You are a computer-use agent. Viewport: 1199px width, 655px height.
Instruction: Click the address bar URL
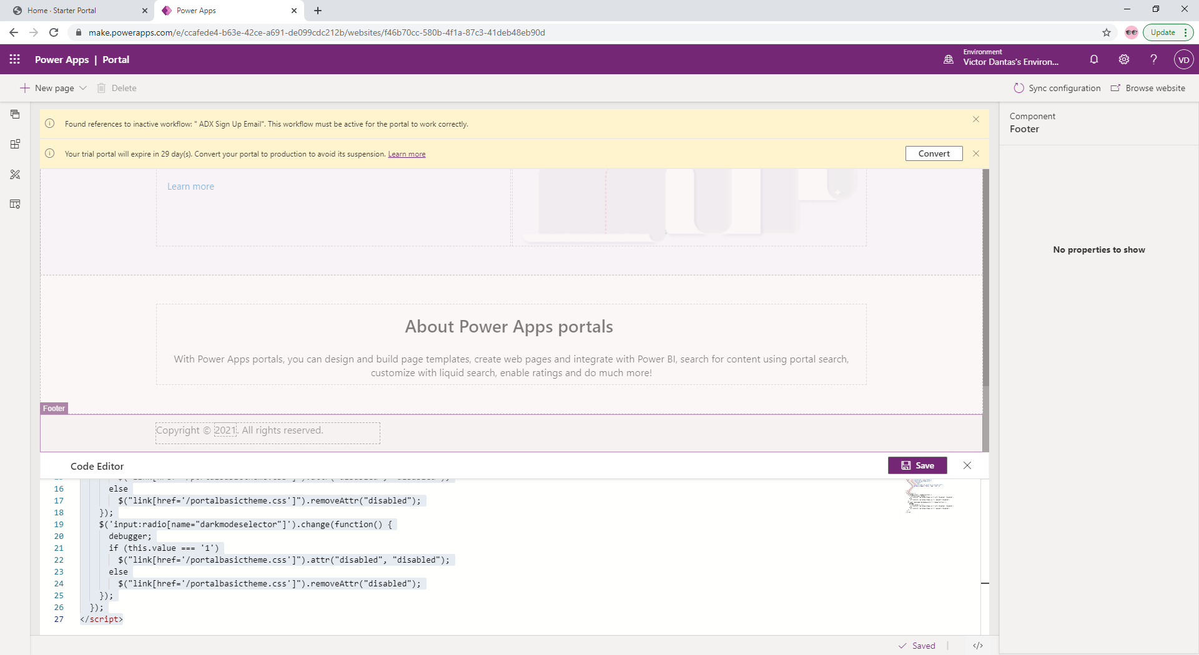point(317,32)
